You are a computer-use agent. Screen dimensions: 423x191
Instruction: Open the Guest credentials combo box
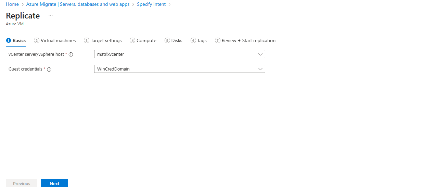[x=180, y=69]
